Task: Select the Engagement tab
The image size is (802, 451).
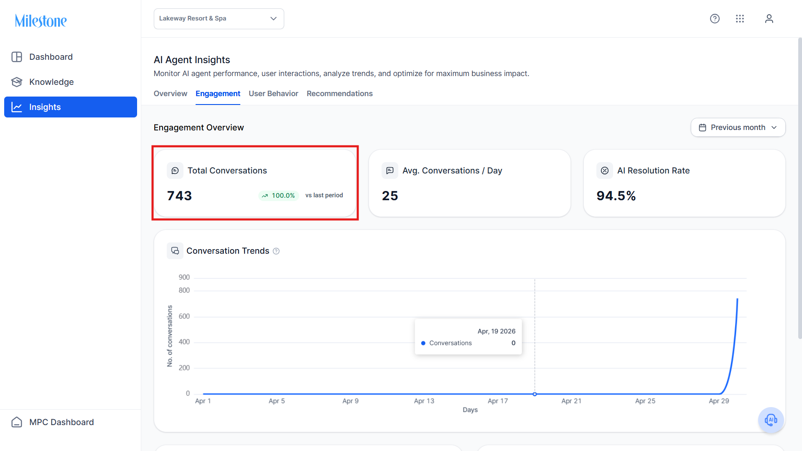Action: (218, 94)
